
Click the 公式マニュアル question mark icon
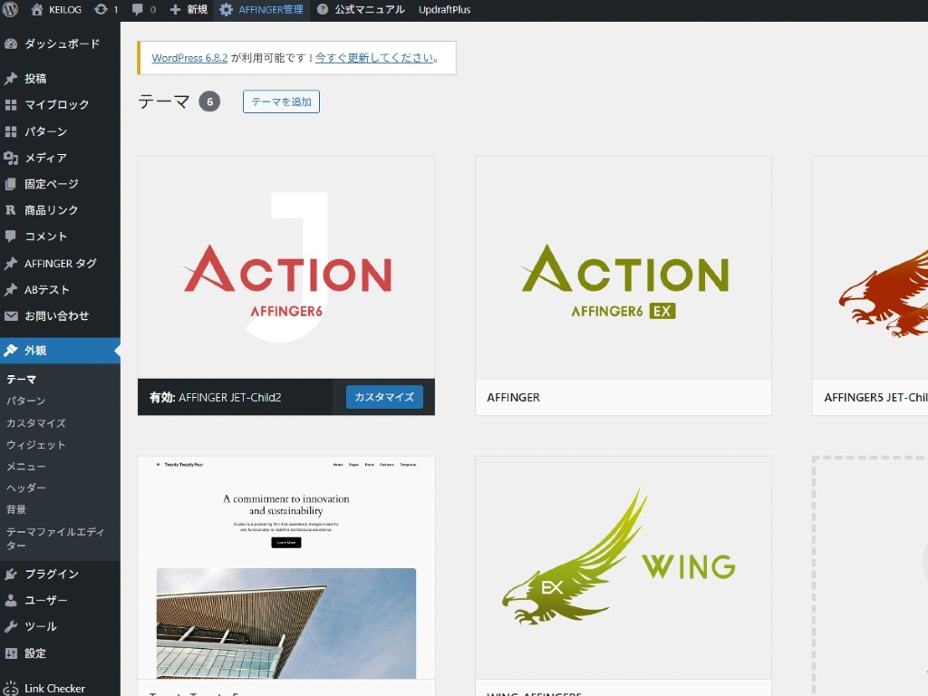coord(323,9)
